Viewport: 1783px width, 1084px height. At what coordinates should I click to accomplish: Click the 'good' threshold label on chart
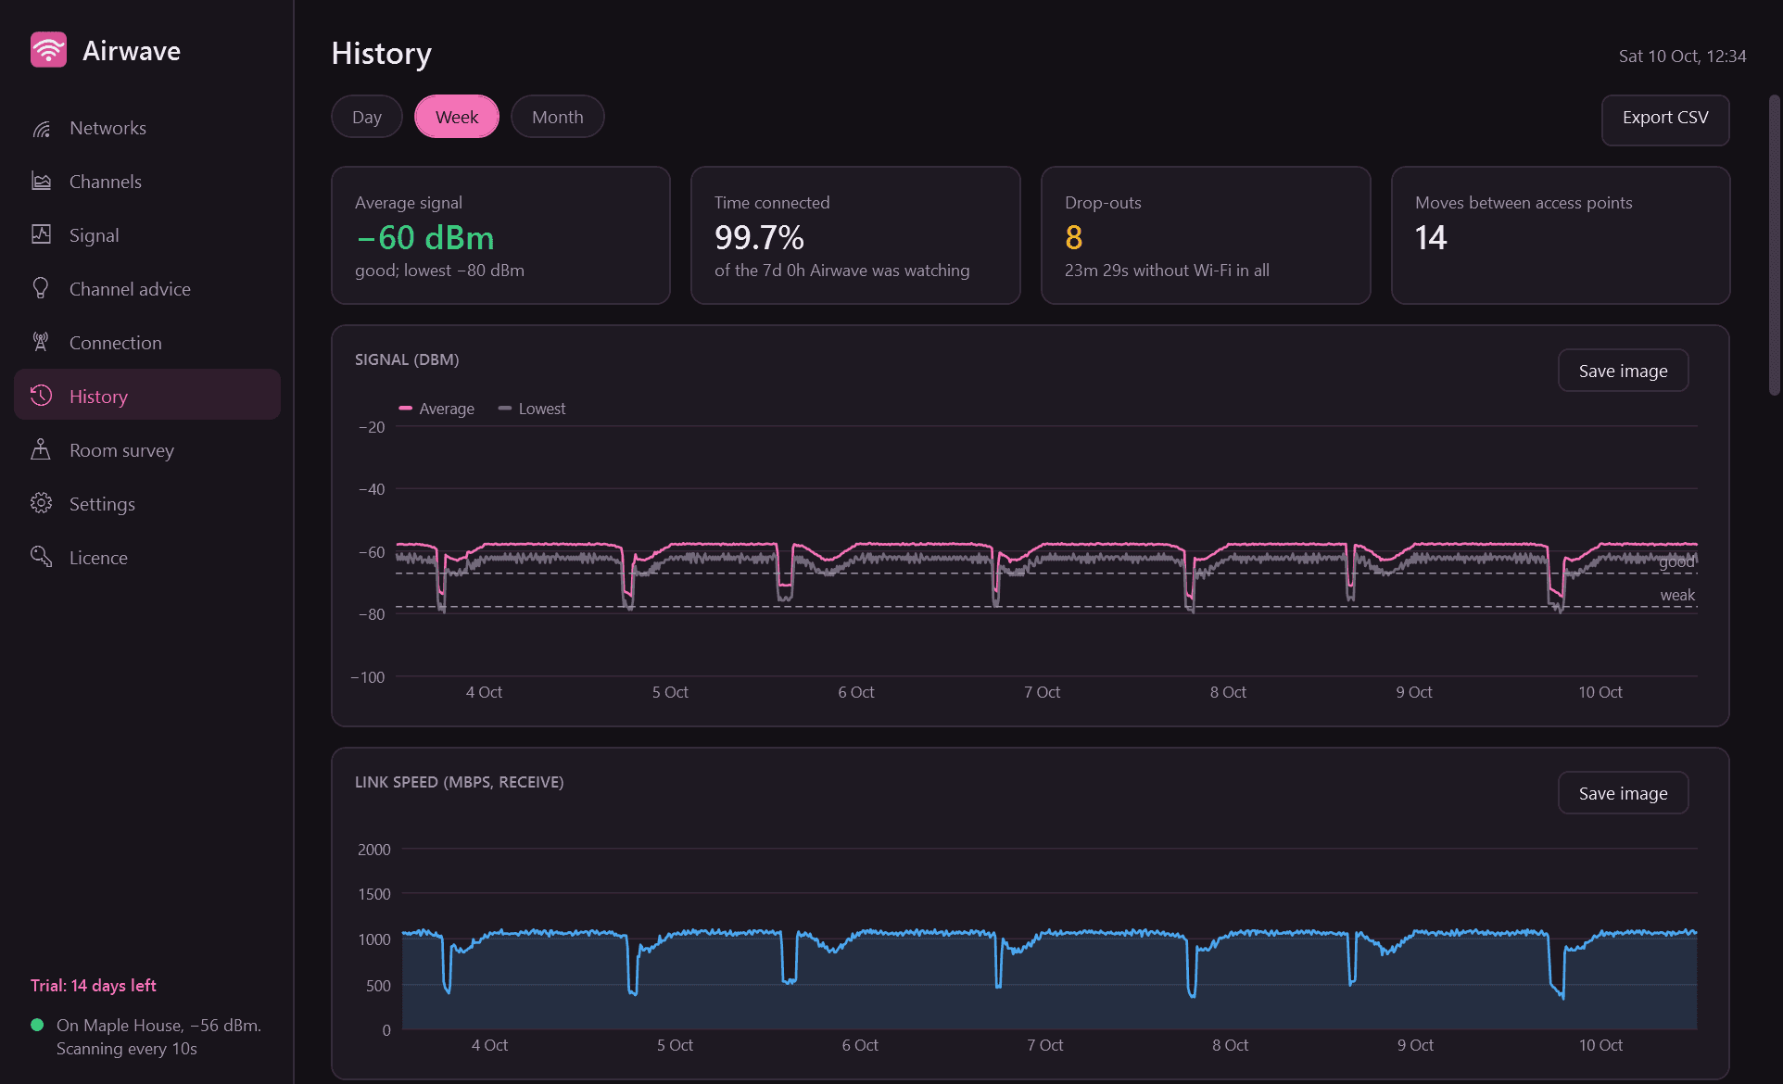point(1676,561)
